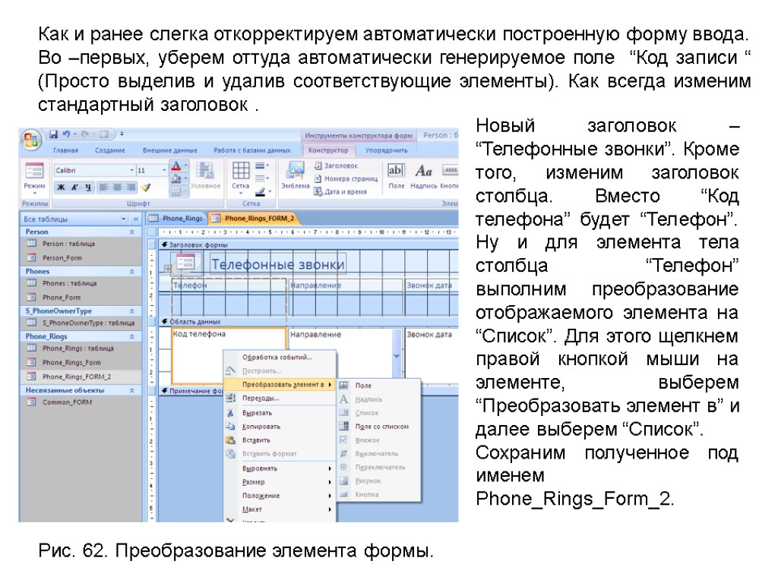Viewport: 778px width, 583px height.
Task: Choose Поле со списком in convert submenu
Action: point(379,427)
